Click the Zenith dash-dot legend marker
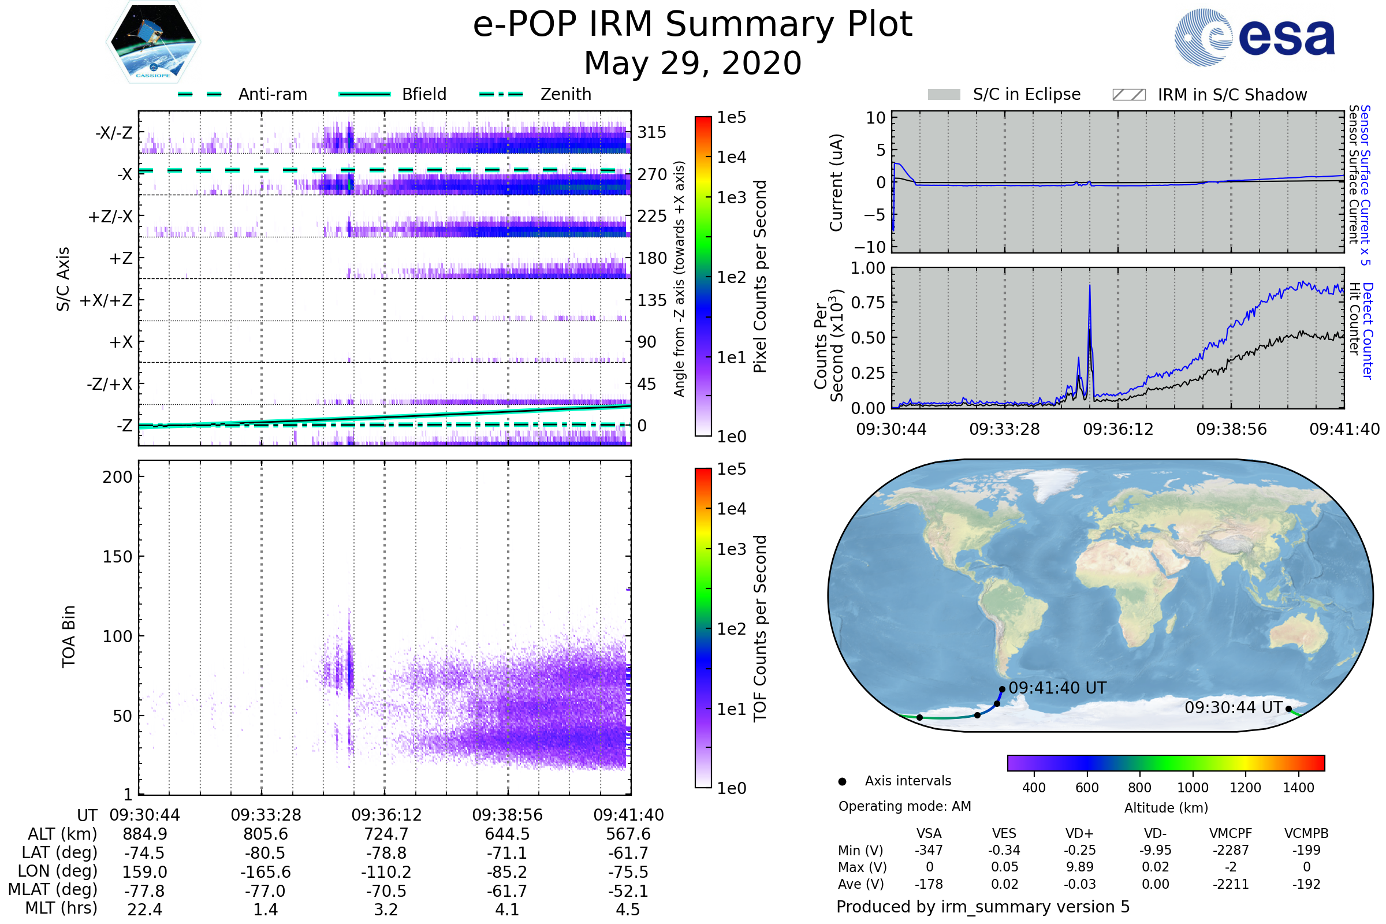 (501, 94)
